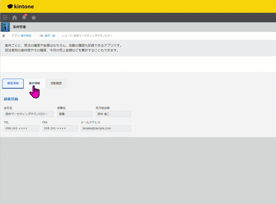This screenshot has width=276, height=204.
Task: Open the 活動履歴 tab
Action: (x=55, y=83)
